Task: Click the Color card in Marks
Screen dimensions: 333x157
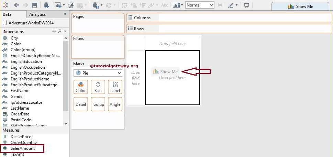Action: point(81,87)
